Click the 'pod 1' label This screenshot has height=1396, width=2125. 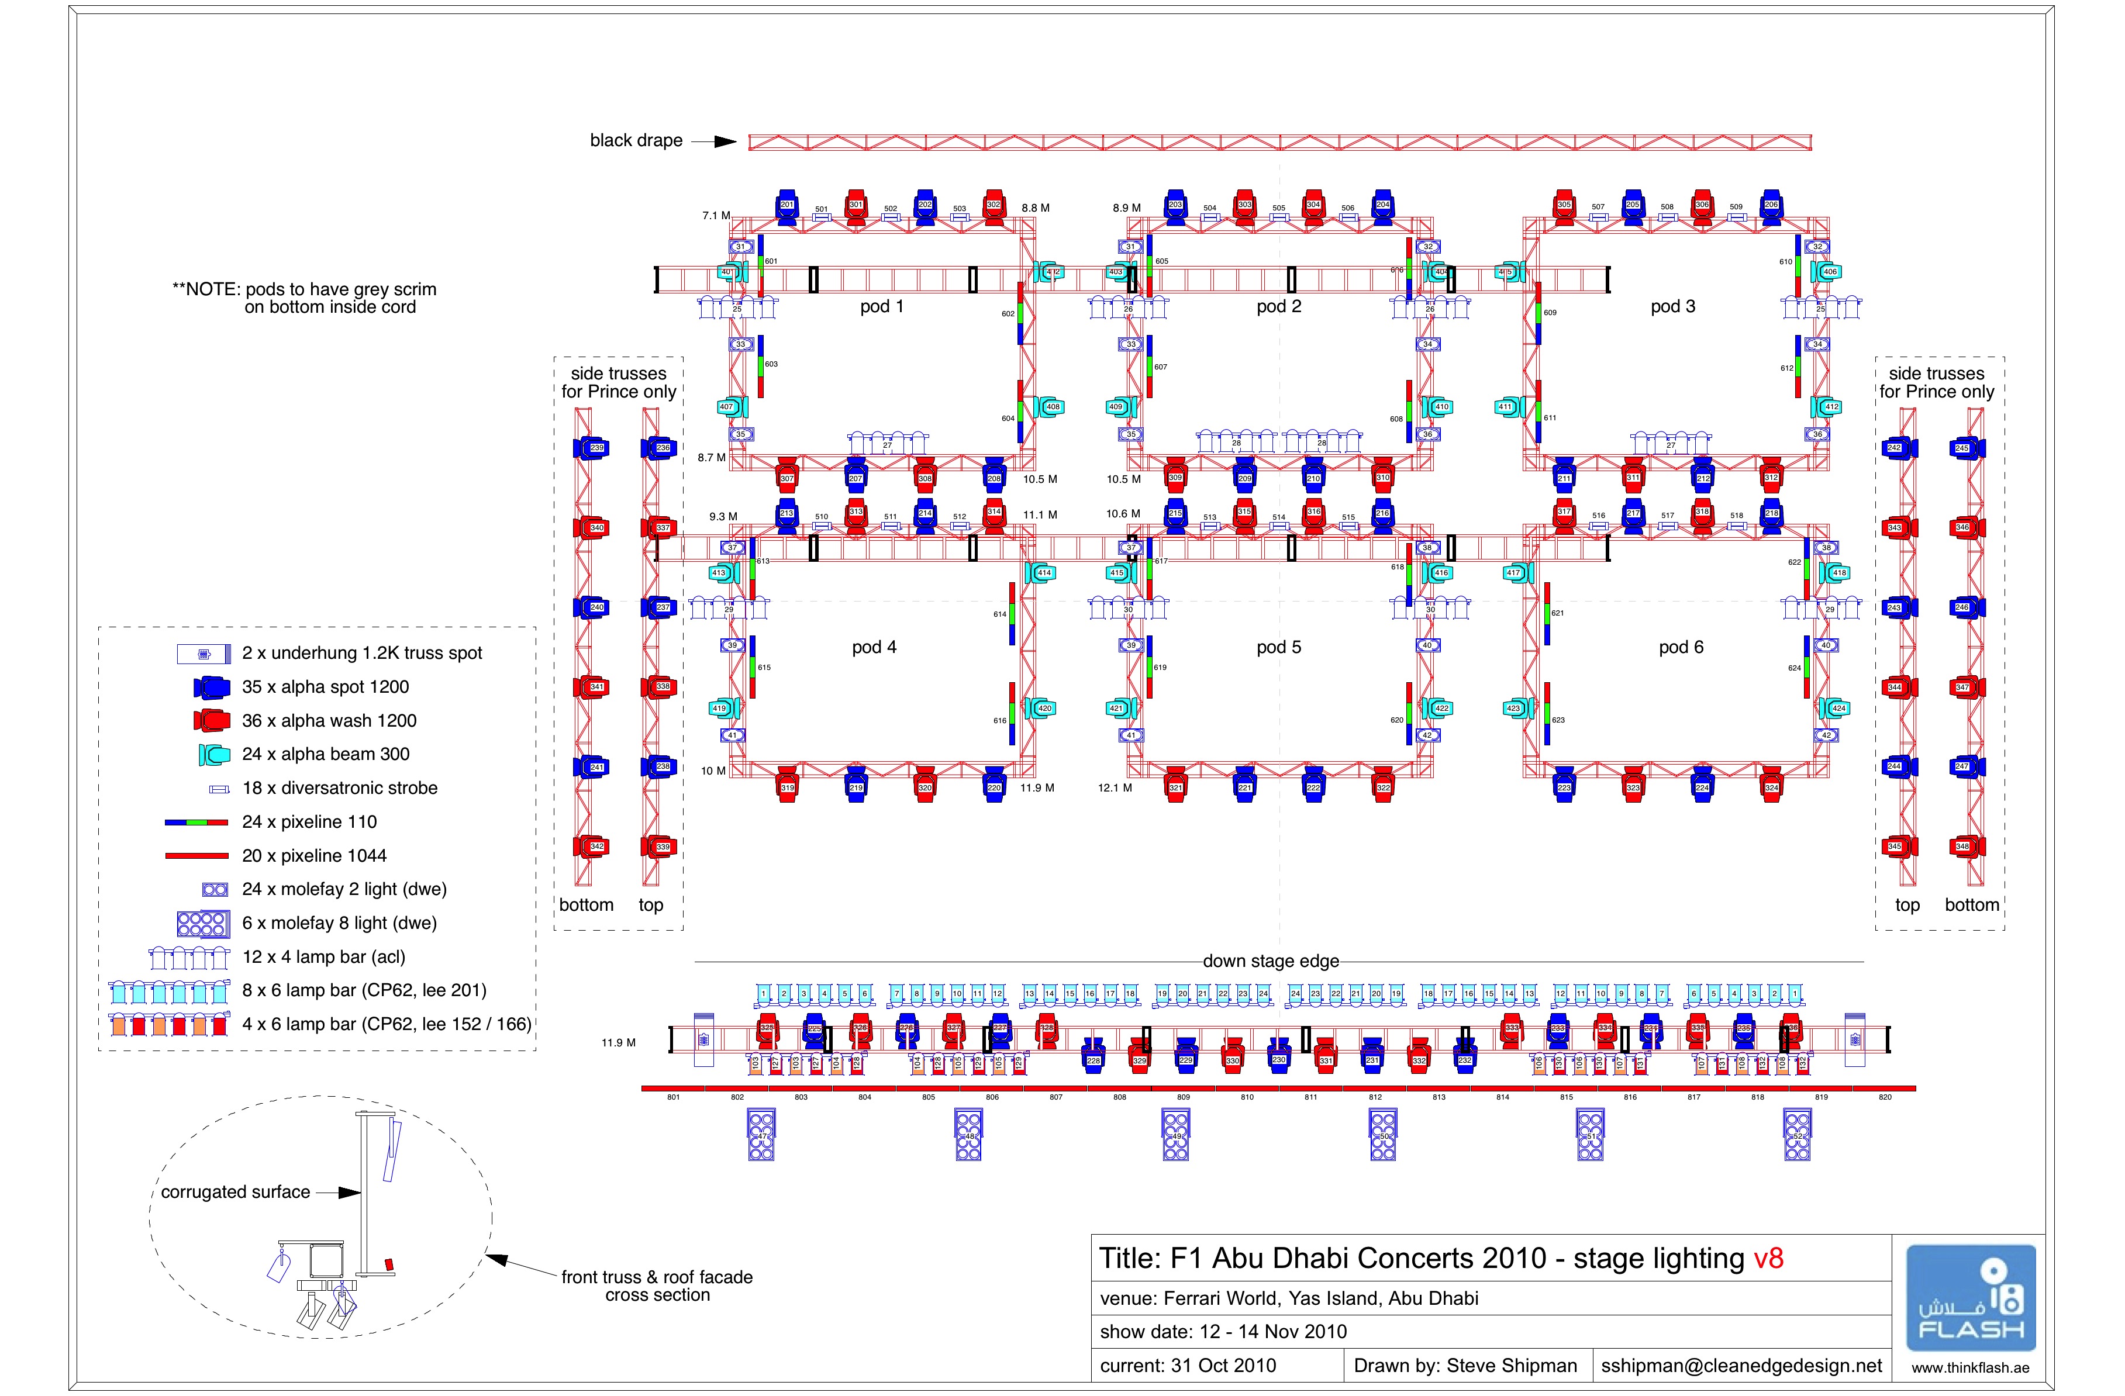click(x=882, y=306)
